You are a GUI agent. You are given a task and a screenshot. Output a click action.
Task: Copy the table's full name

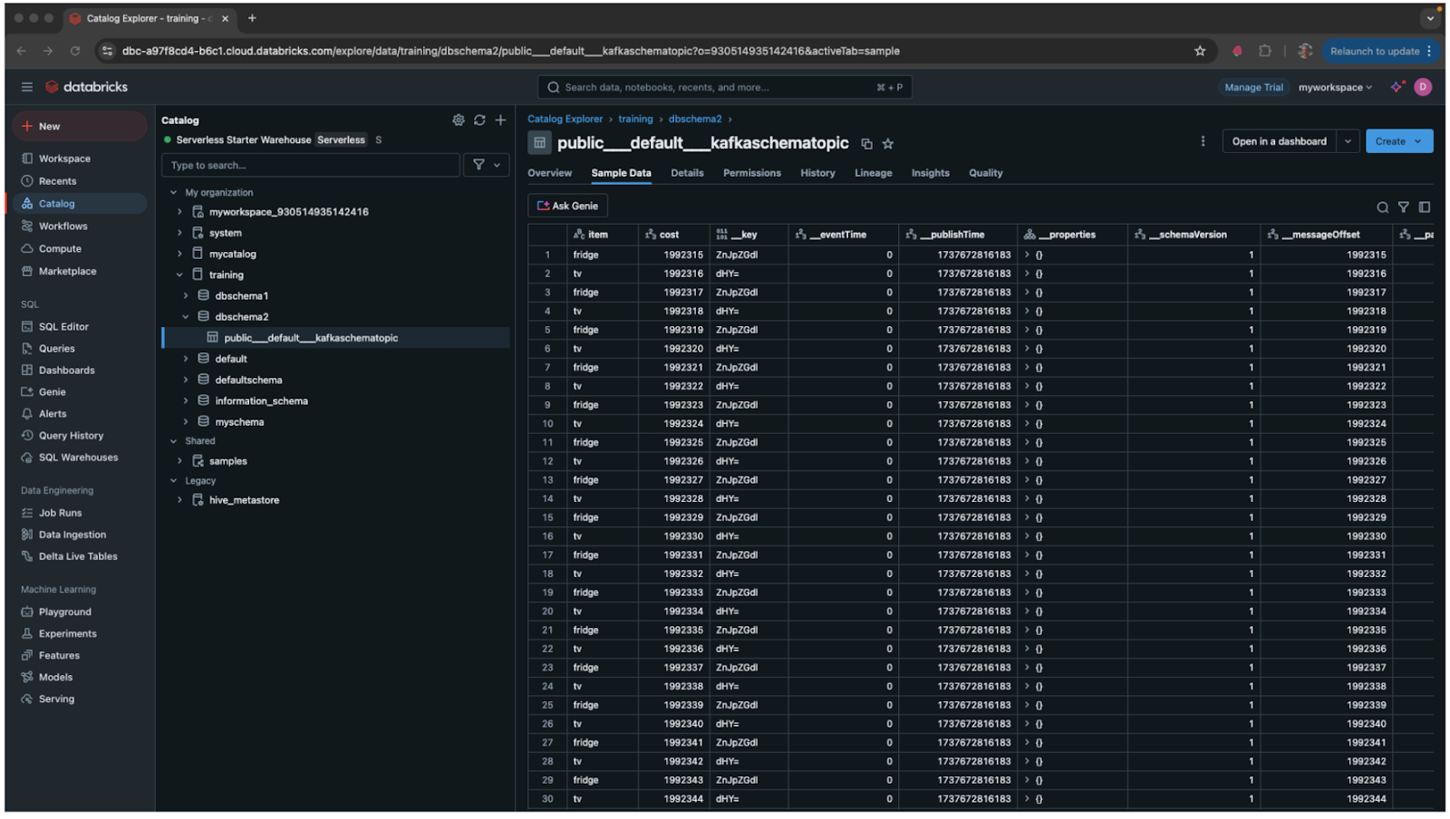point(867,144)
